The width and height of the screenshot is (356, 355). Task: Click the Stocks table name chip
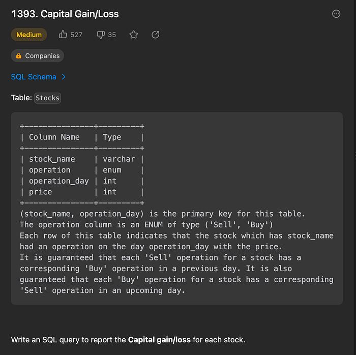tap(47, 98)
